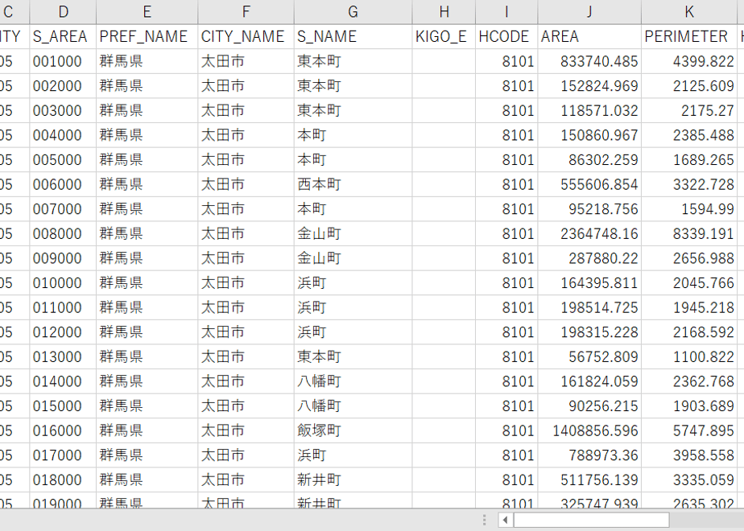Select column G header

tap(353, 12)
